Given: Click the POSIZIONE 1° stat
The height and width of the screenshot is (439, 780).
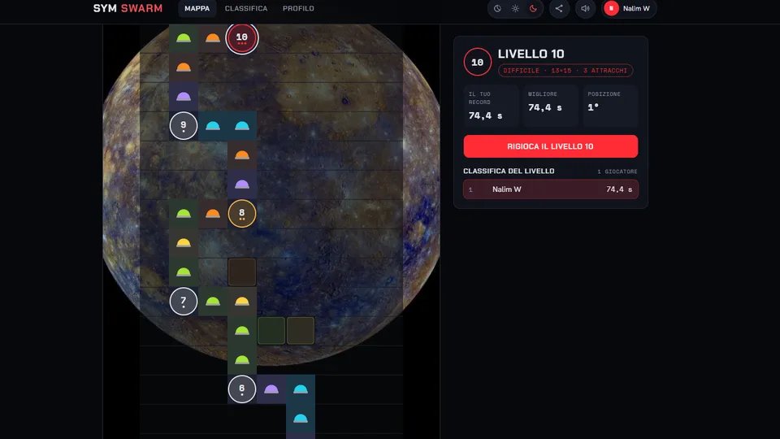Looking at the screenshot, I should 610,106.
